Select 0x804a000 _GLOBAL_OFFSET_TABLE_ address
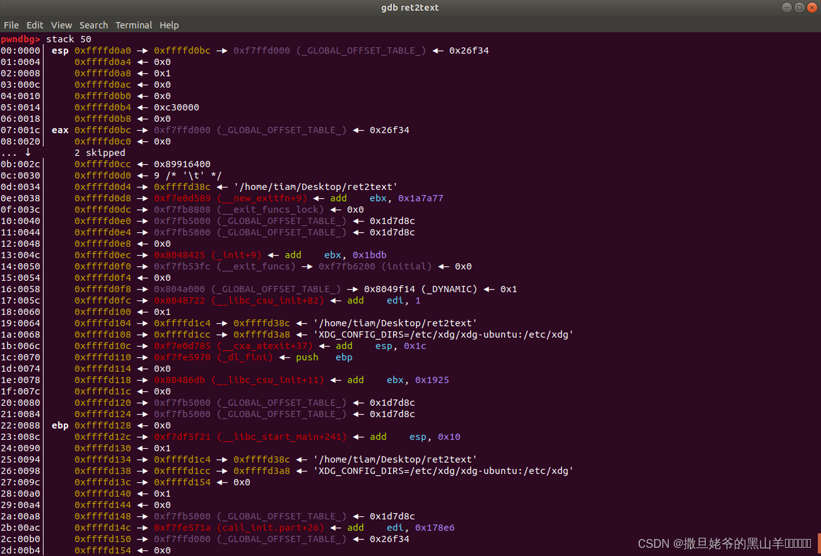Screen dimensions: 821x556 (x=182, y=289)
